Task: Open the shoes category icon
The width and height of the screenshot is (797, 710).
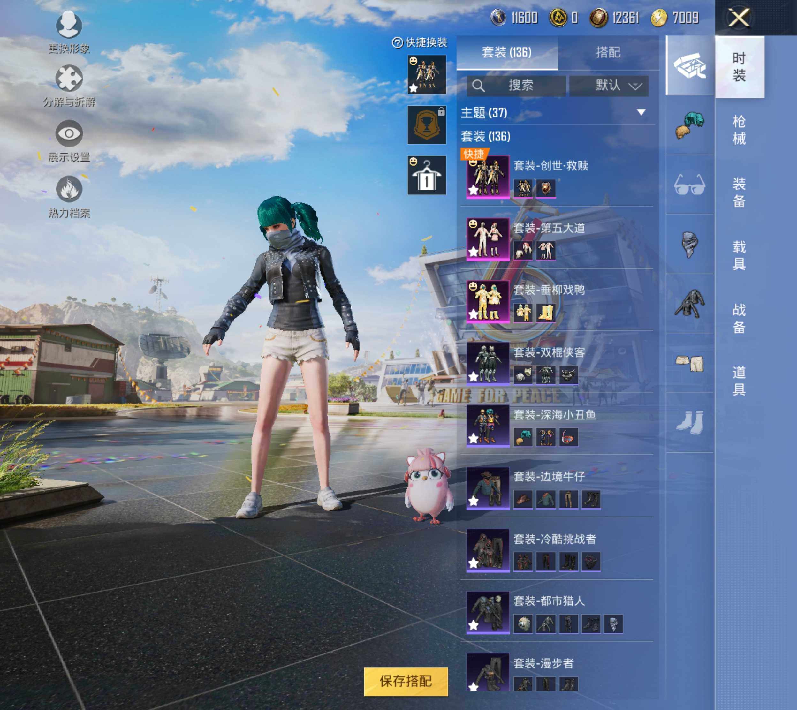Action: pos(690,423)
